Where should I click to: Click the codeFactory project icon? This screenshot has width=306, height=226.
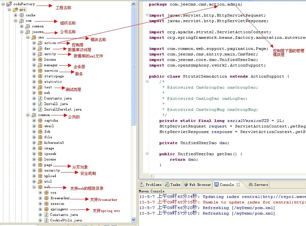[9, 4]
